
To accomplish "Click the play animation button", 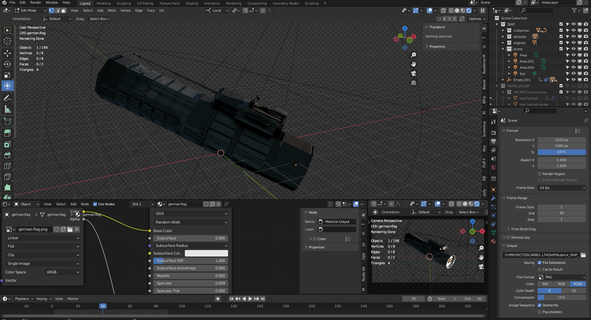I will (x=250, y=299).
